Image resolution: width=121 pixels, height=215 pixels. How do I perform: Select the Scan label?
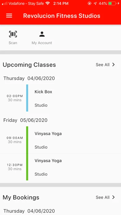[x=13, y=43]
